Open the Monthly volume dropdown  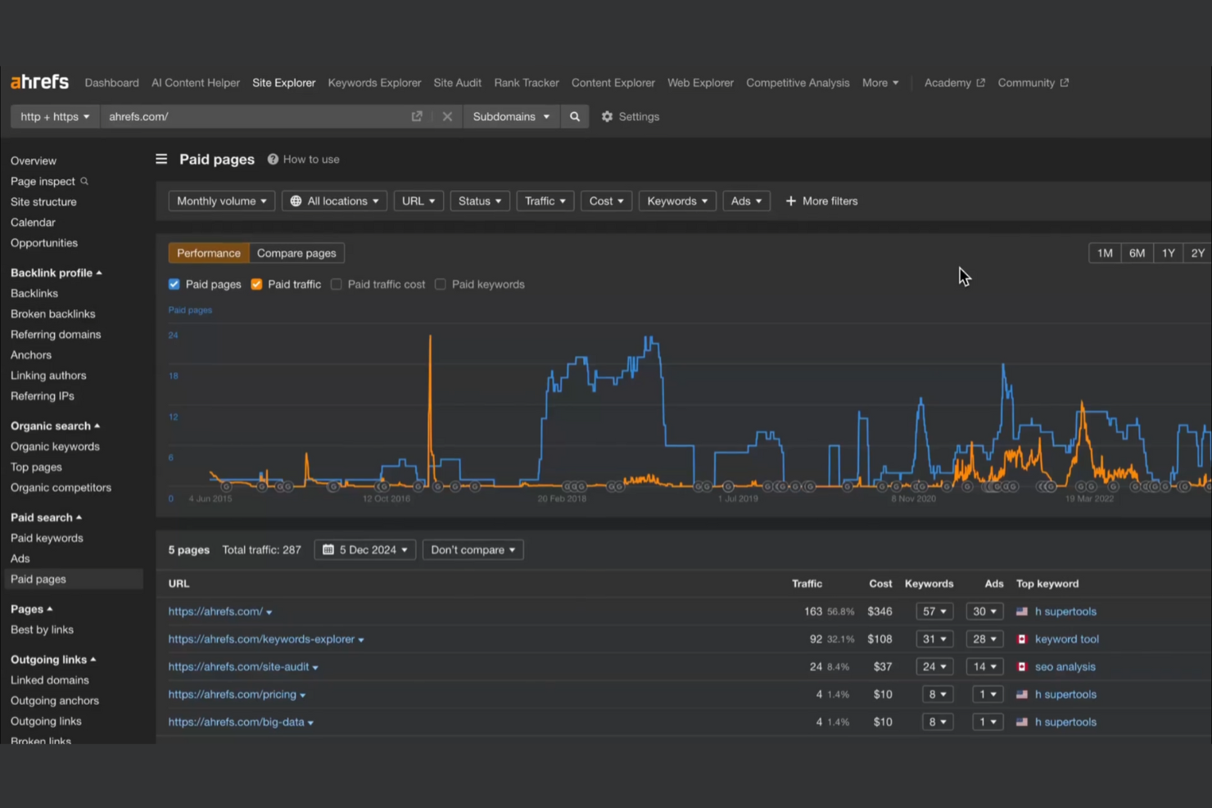[x=220, y=201]
